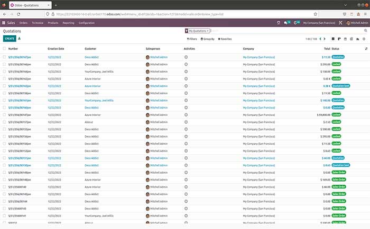This screenshot has width=370, height=229.
Task: Click activity clock in Joel Willis $138.00 row
Action: [x=186, y=72]
